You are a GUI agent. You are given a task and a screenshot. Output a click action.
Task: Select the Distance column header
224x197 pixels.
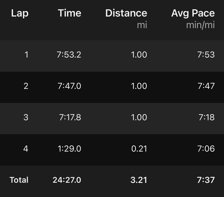coord(126,13)
